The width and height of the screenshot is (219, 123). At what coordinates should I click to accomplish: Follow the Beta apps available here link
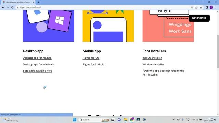coord(37,71)
